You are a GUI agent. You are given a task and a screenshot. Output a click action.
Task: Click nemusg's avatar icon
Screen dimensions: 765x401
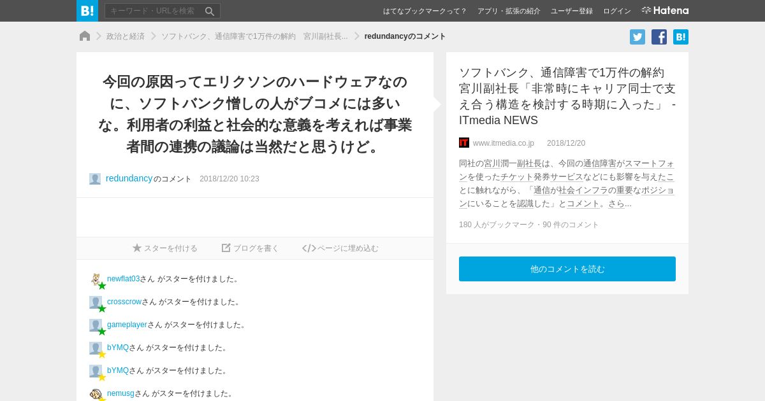[x=96, y=394]
